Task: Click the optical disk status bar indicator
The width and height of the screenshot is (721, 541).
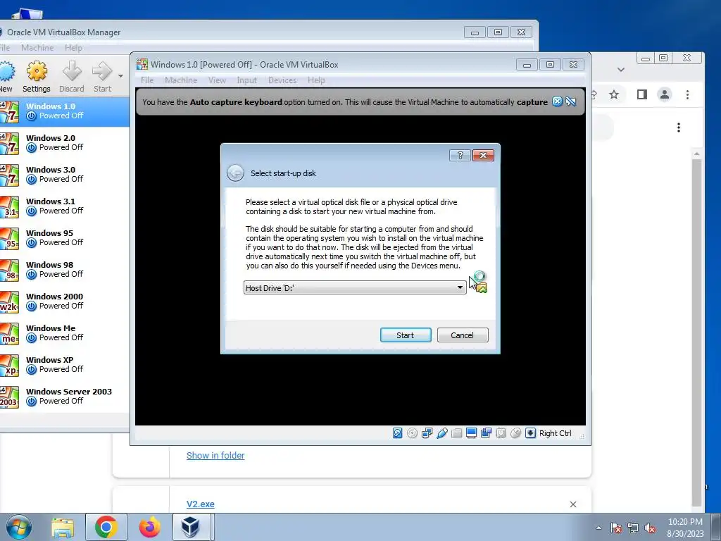Action: [x=412, y=433]
